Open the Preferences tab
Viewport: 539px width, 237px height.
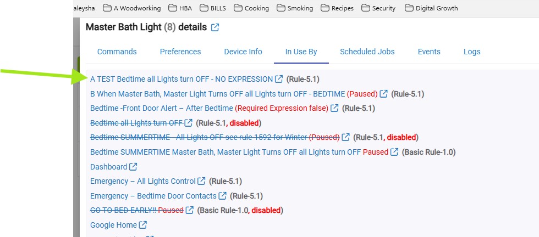[180, 52]
